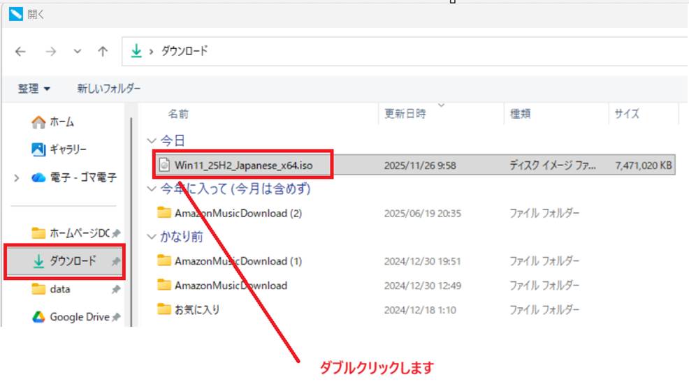Go up one folder level arrow
The image size is (689, 391).
[x=103, y=51]
